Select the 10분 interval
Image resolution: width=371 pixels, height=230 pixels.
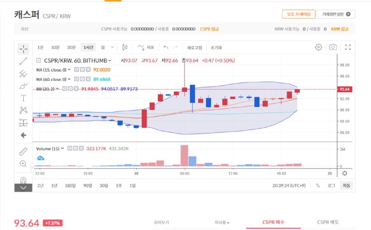tap(55, 48)
